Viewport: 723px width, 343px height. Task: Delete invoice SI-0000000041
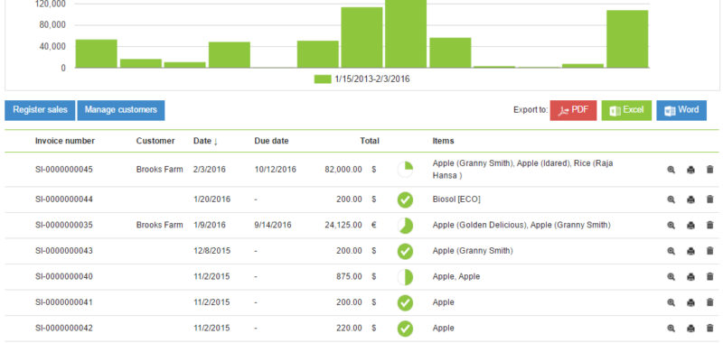(709, 302)
